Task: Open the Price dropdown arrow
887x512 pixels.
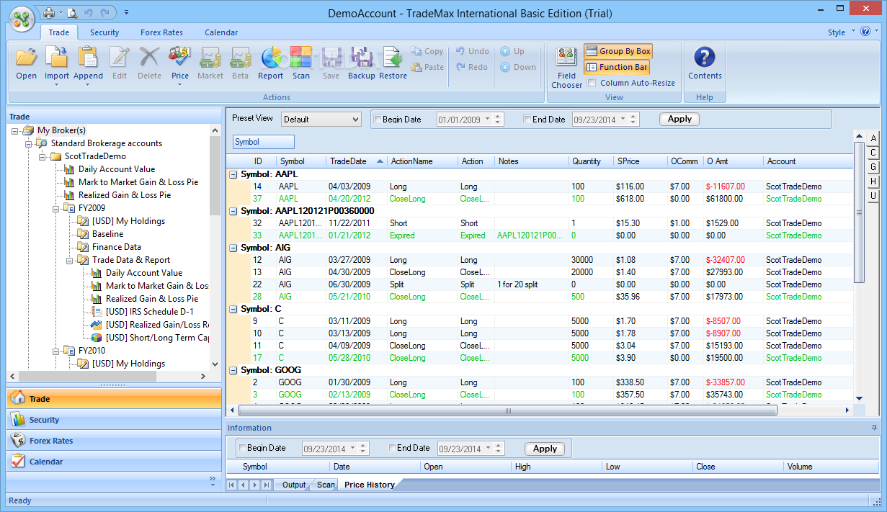Action: (x=179, y=85)
